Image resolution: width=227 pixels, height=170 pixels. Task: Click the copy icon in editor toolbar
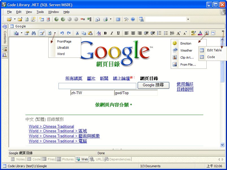[x=84, y=33]
